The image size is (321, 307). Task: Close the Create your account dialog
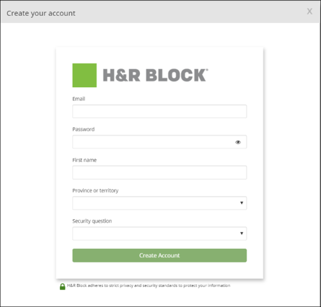309,12
